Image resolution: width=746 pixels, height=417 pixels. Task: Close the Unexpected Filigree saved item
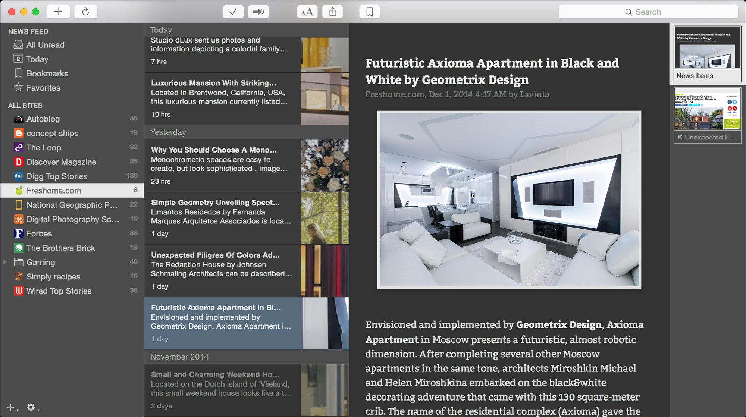(x=681, y=137)
